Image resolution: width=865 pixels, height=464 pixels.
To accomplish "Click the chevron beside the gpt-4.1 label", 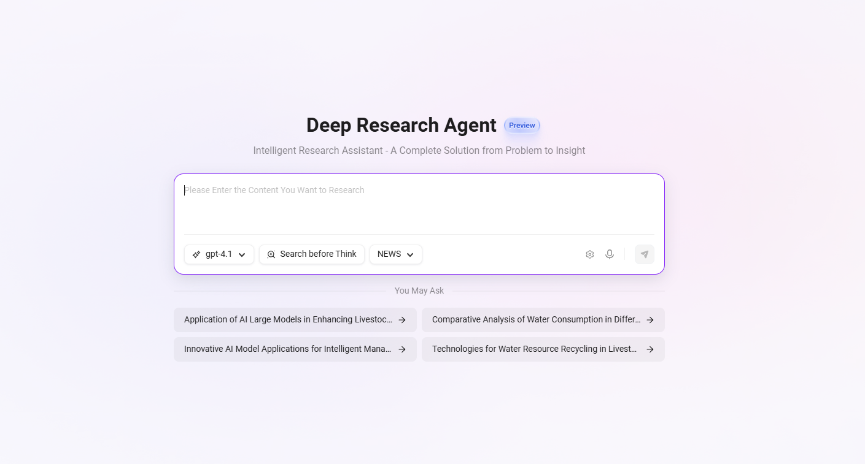I will pyautogui.click(x=242, y=255).
